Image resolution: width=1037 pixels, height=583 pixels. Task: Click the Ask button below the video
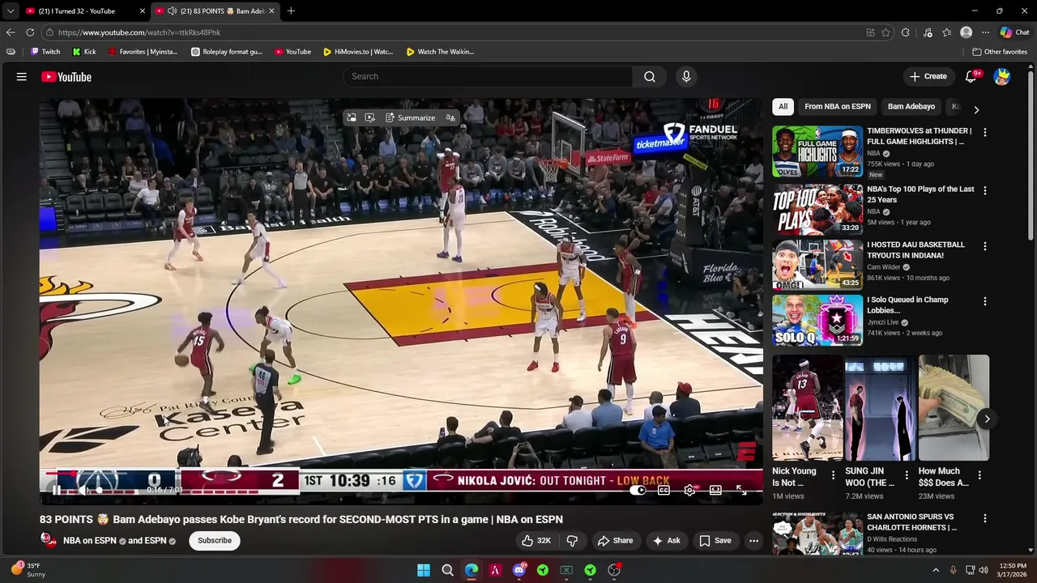[667, 540]
